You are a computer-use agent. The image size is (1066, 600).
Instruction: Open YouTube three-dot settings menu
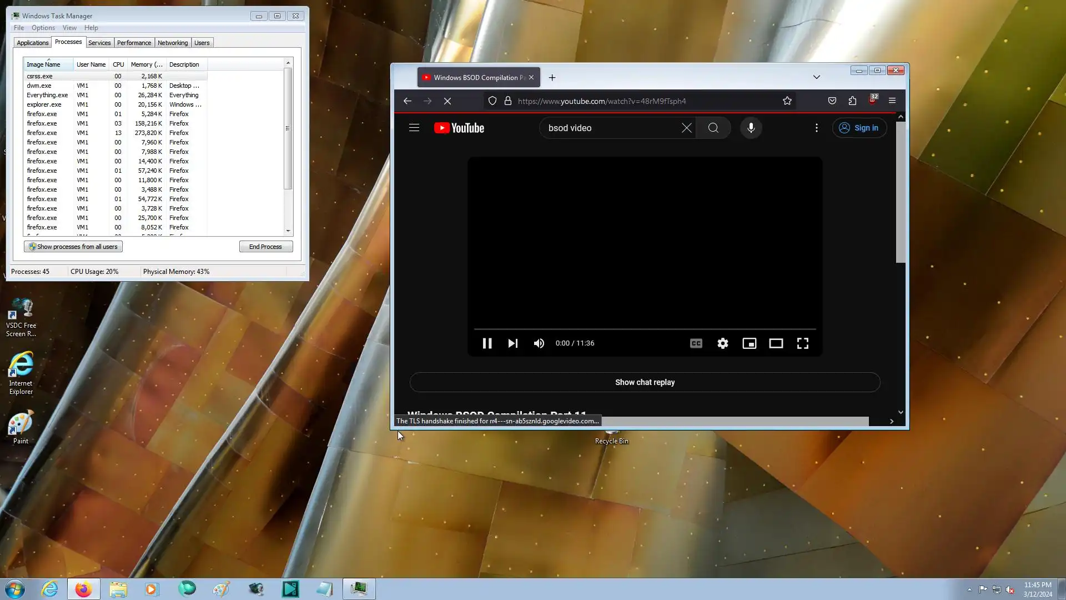(816, 128)
